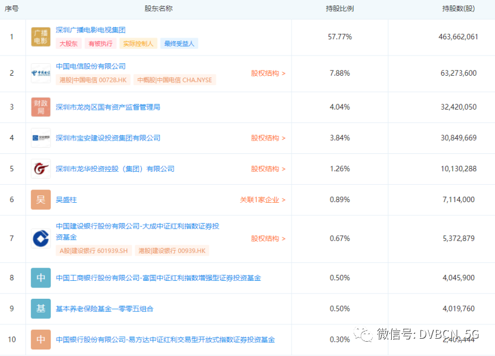Open 中国建设银行-大成中证红利 fund link
The height and width of the screenshot is (356, 495).
137,231
